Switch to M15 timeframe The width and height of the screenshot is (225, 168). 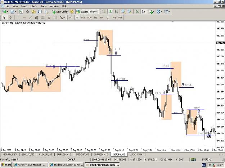83,18
